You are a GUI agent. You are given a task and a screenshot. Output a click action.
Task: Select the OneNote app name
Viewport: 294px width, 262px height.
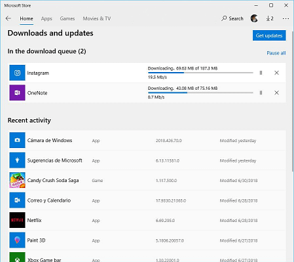point(37,93)
